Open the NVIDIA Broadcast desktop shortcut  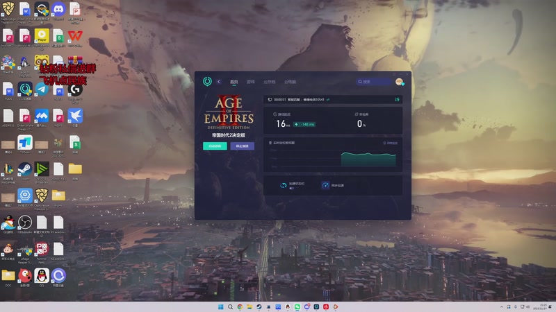pos(42,169)
